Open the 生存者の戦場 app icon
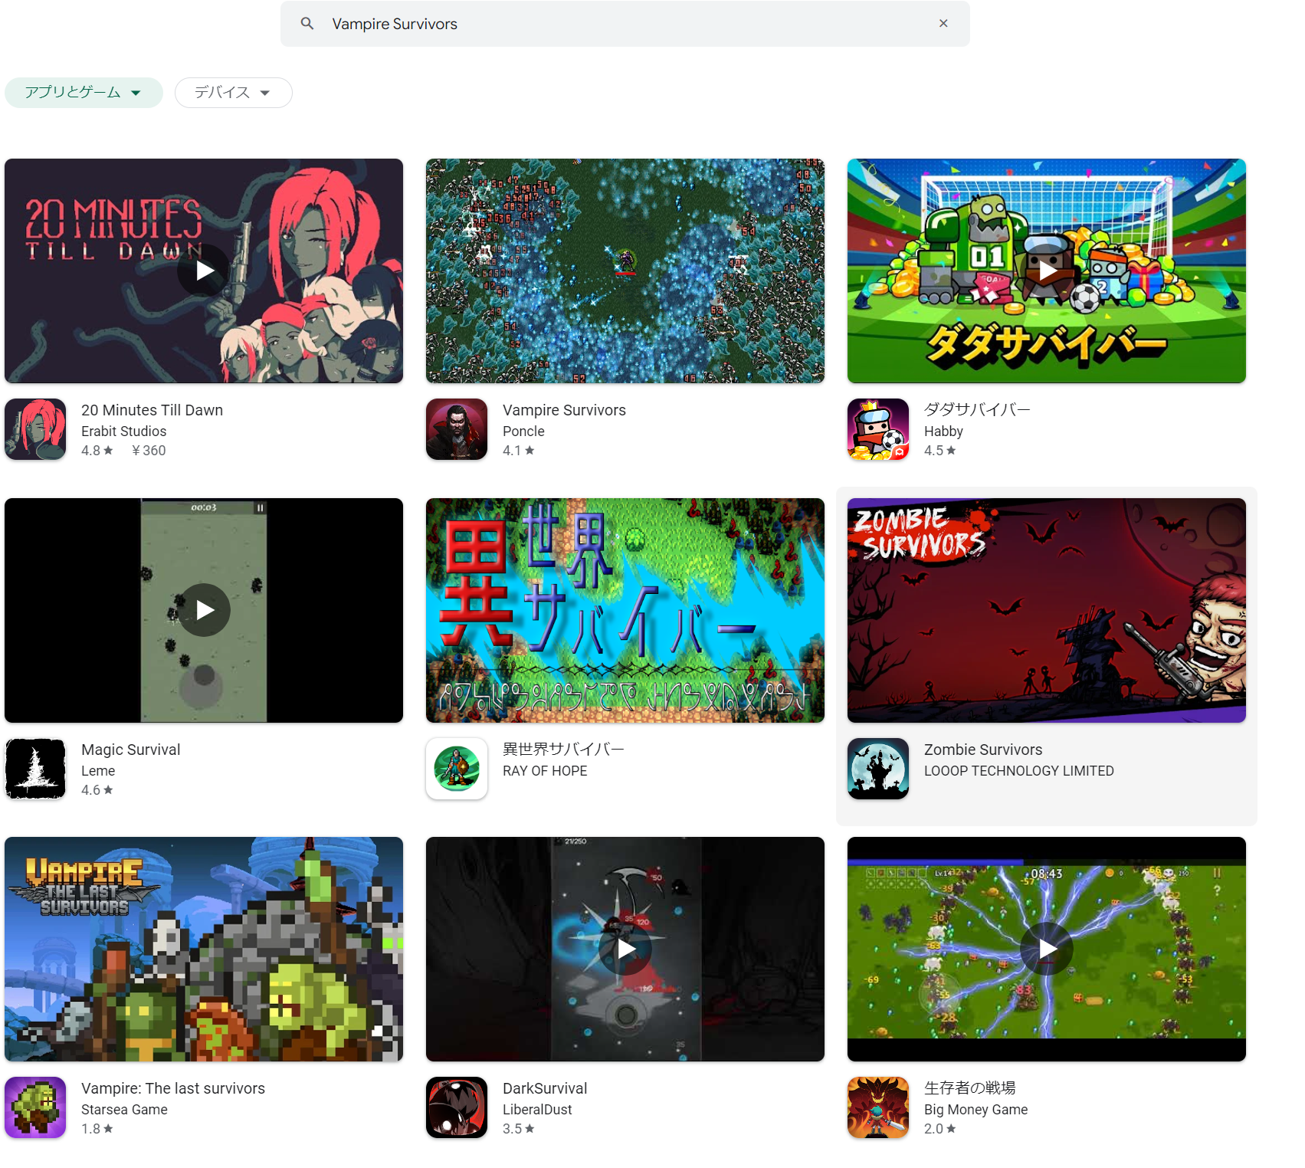 878,1107
